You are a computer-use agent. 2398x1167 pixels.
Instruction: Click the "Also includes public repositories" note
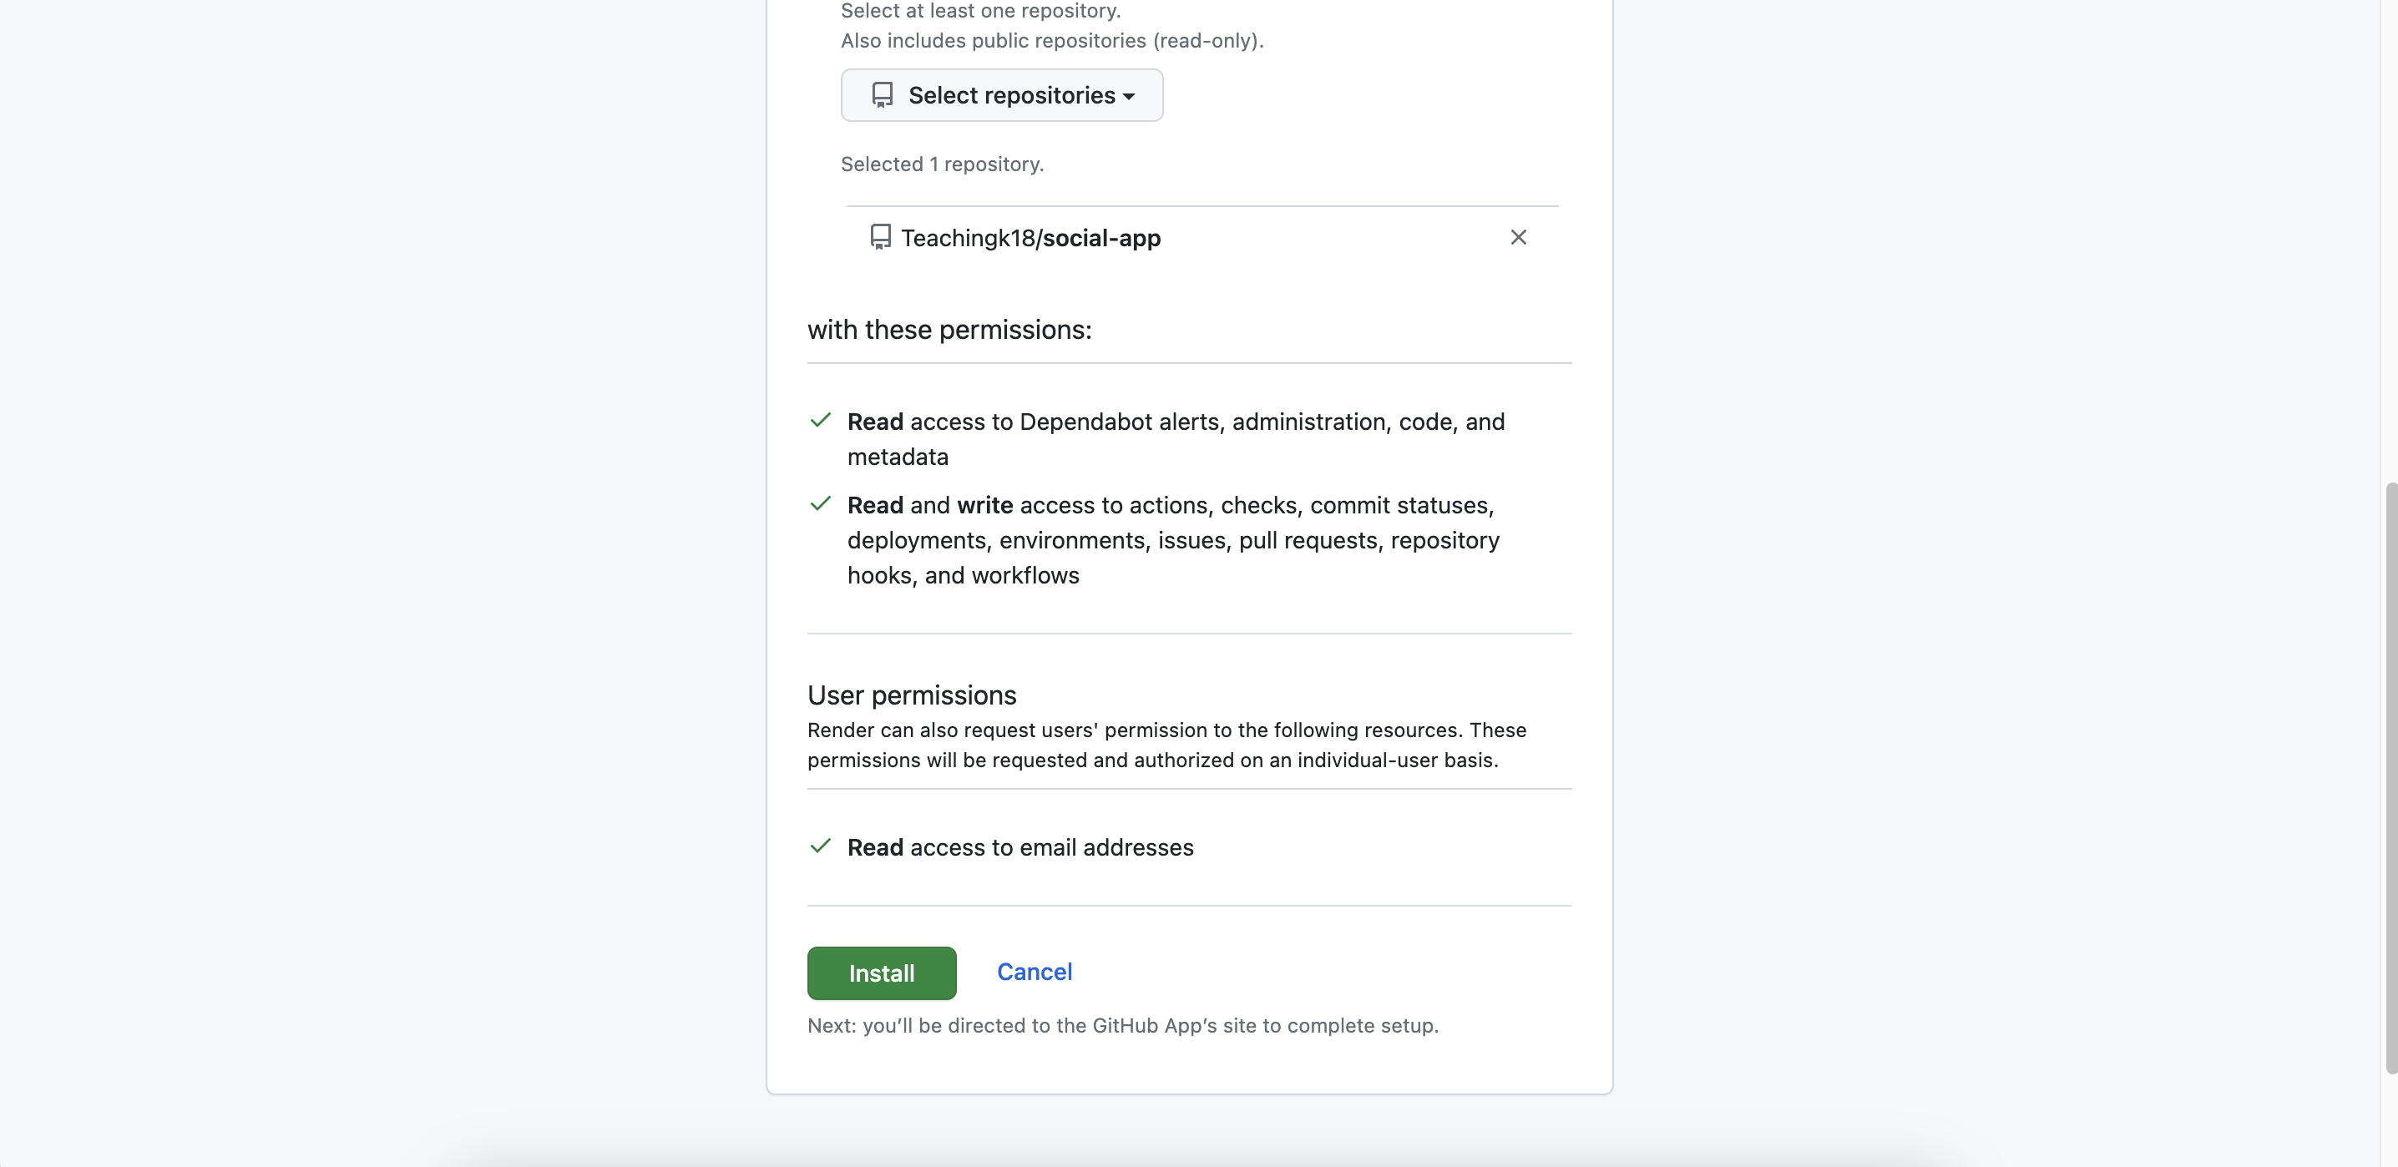pyautogui.click(x=1052, y=41)
